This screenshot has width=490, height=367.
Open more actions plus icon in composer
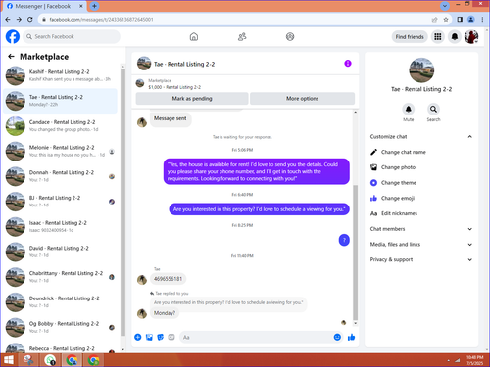click(x=138, y=337)
